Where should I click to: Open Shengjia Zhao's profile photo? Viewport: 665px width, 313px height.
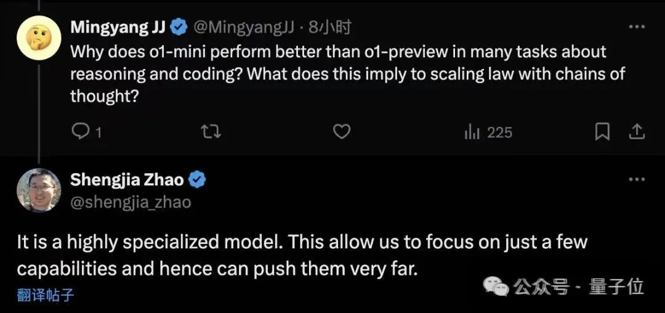39,190
